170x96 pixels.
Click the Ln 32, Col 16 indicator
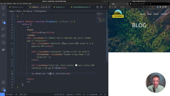coord(59,94)
